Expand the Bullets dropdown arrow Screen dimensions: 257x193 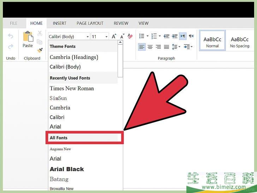click(147, 36)
